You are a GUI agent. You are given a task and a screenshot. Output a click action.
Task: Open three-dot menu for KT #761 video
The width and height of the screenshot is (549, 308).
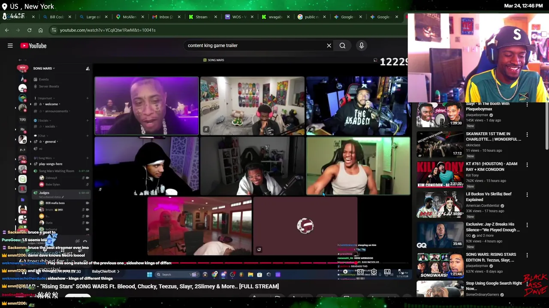[x=527, y=165]
